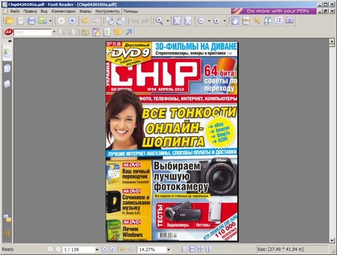The image size is (337, 255).
Task: Open the Bookmarks panel in the sidebar
Action: click(x=7, y=53)
